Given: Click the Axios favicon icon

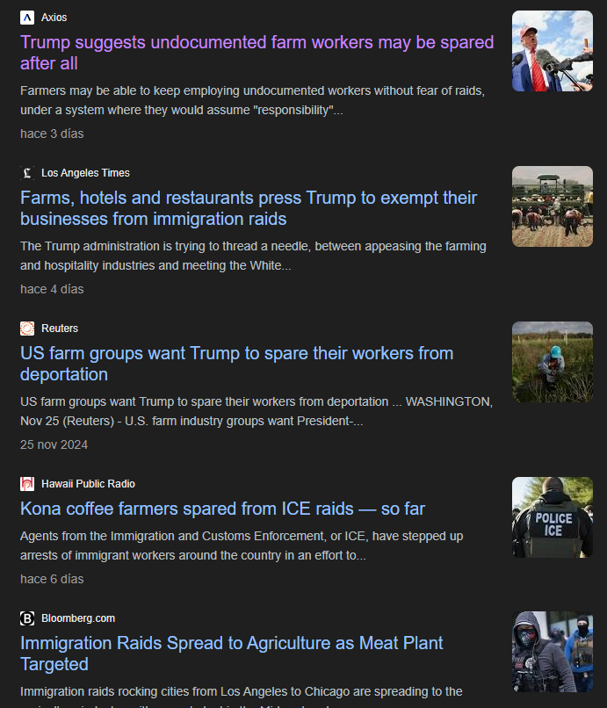Looking at the screenshot, I should click(27, 18).
